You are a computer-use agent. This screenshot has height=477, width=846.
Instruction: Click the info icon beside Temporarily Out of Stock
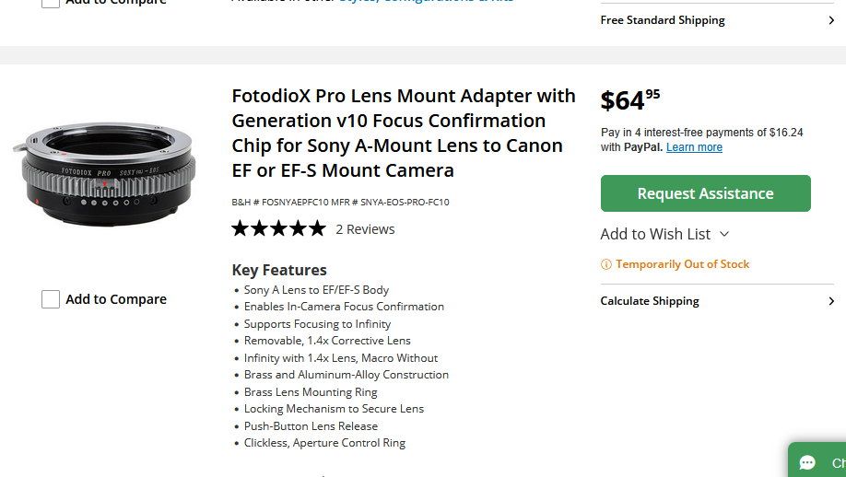(606, 264)
